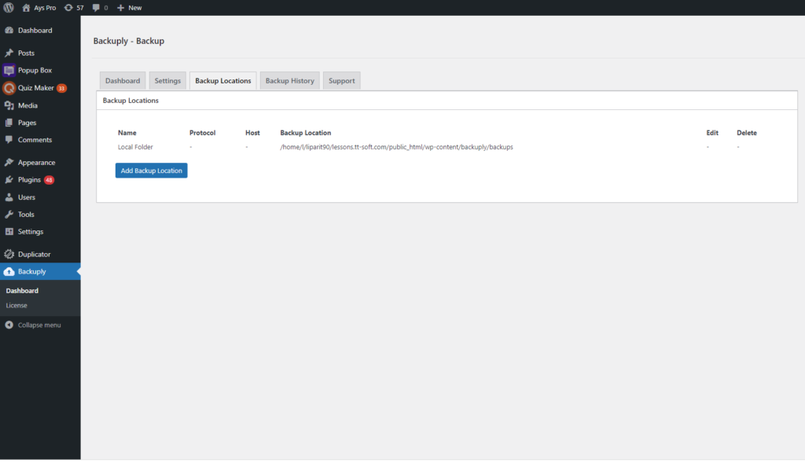Screen dimensions: 805x463
Task: Open the Ays Pro site name link
Action: tap(45, 8)
